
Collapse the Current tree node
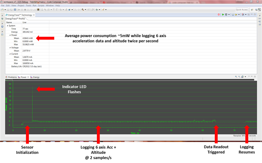(10, 54)
